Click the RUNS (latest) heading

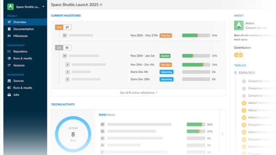click(x=107, y=115)
